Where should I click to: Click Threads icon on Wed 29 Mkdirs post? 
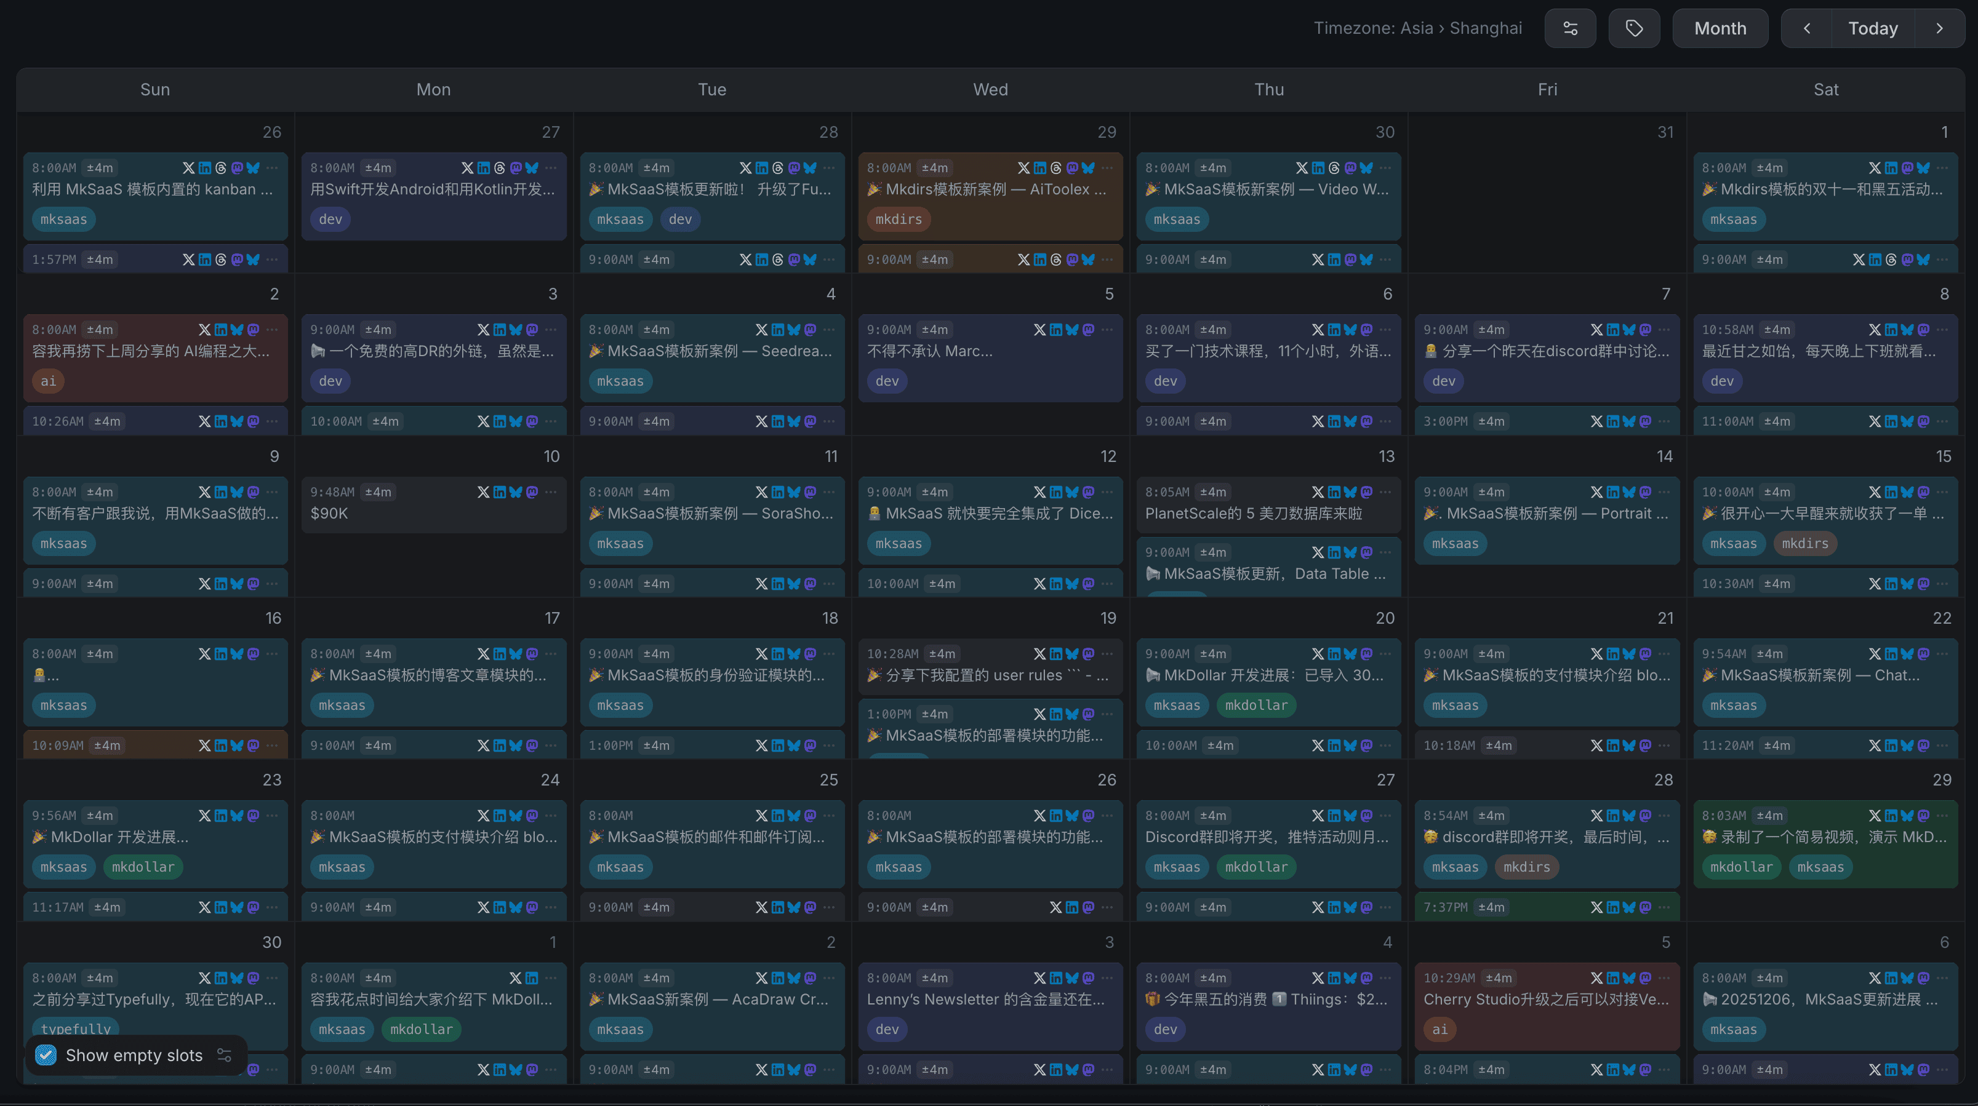(1056, 167)
